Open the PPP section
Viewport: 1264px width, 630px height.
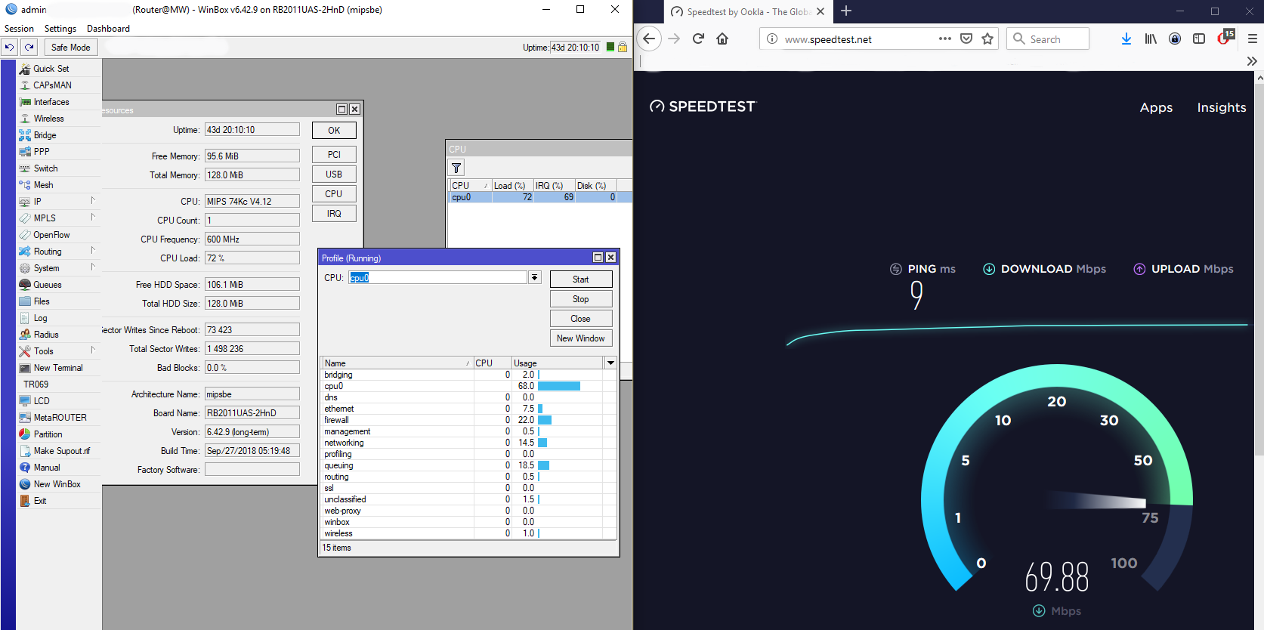[x=42, y=152]
